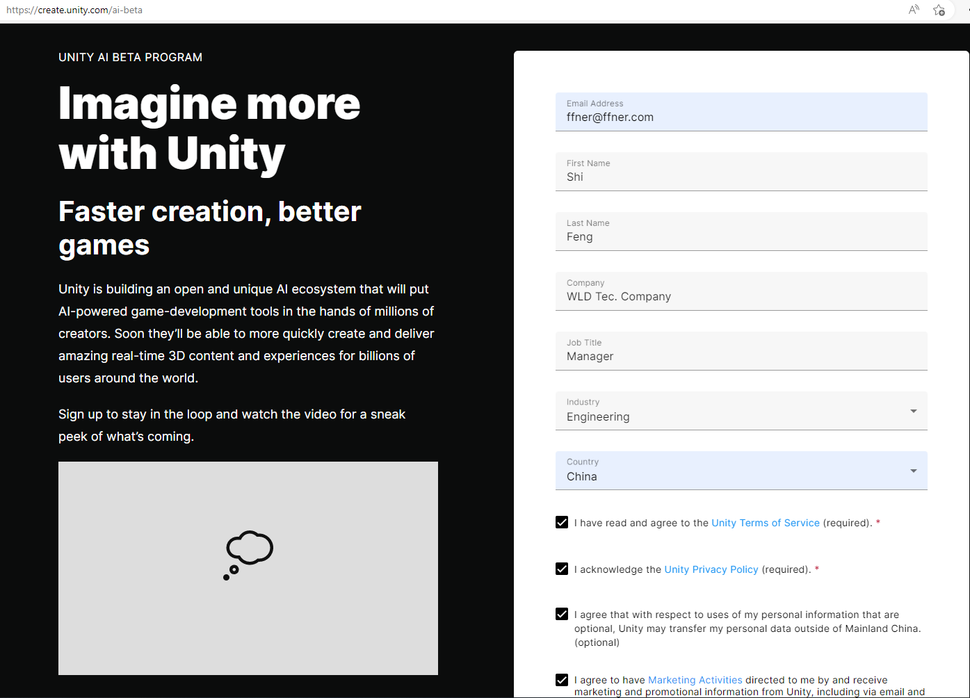Click the Read Aloud icon in address bar
The image size is (970, 698).
(914, 10)
